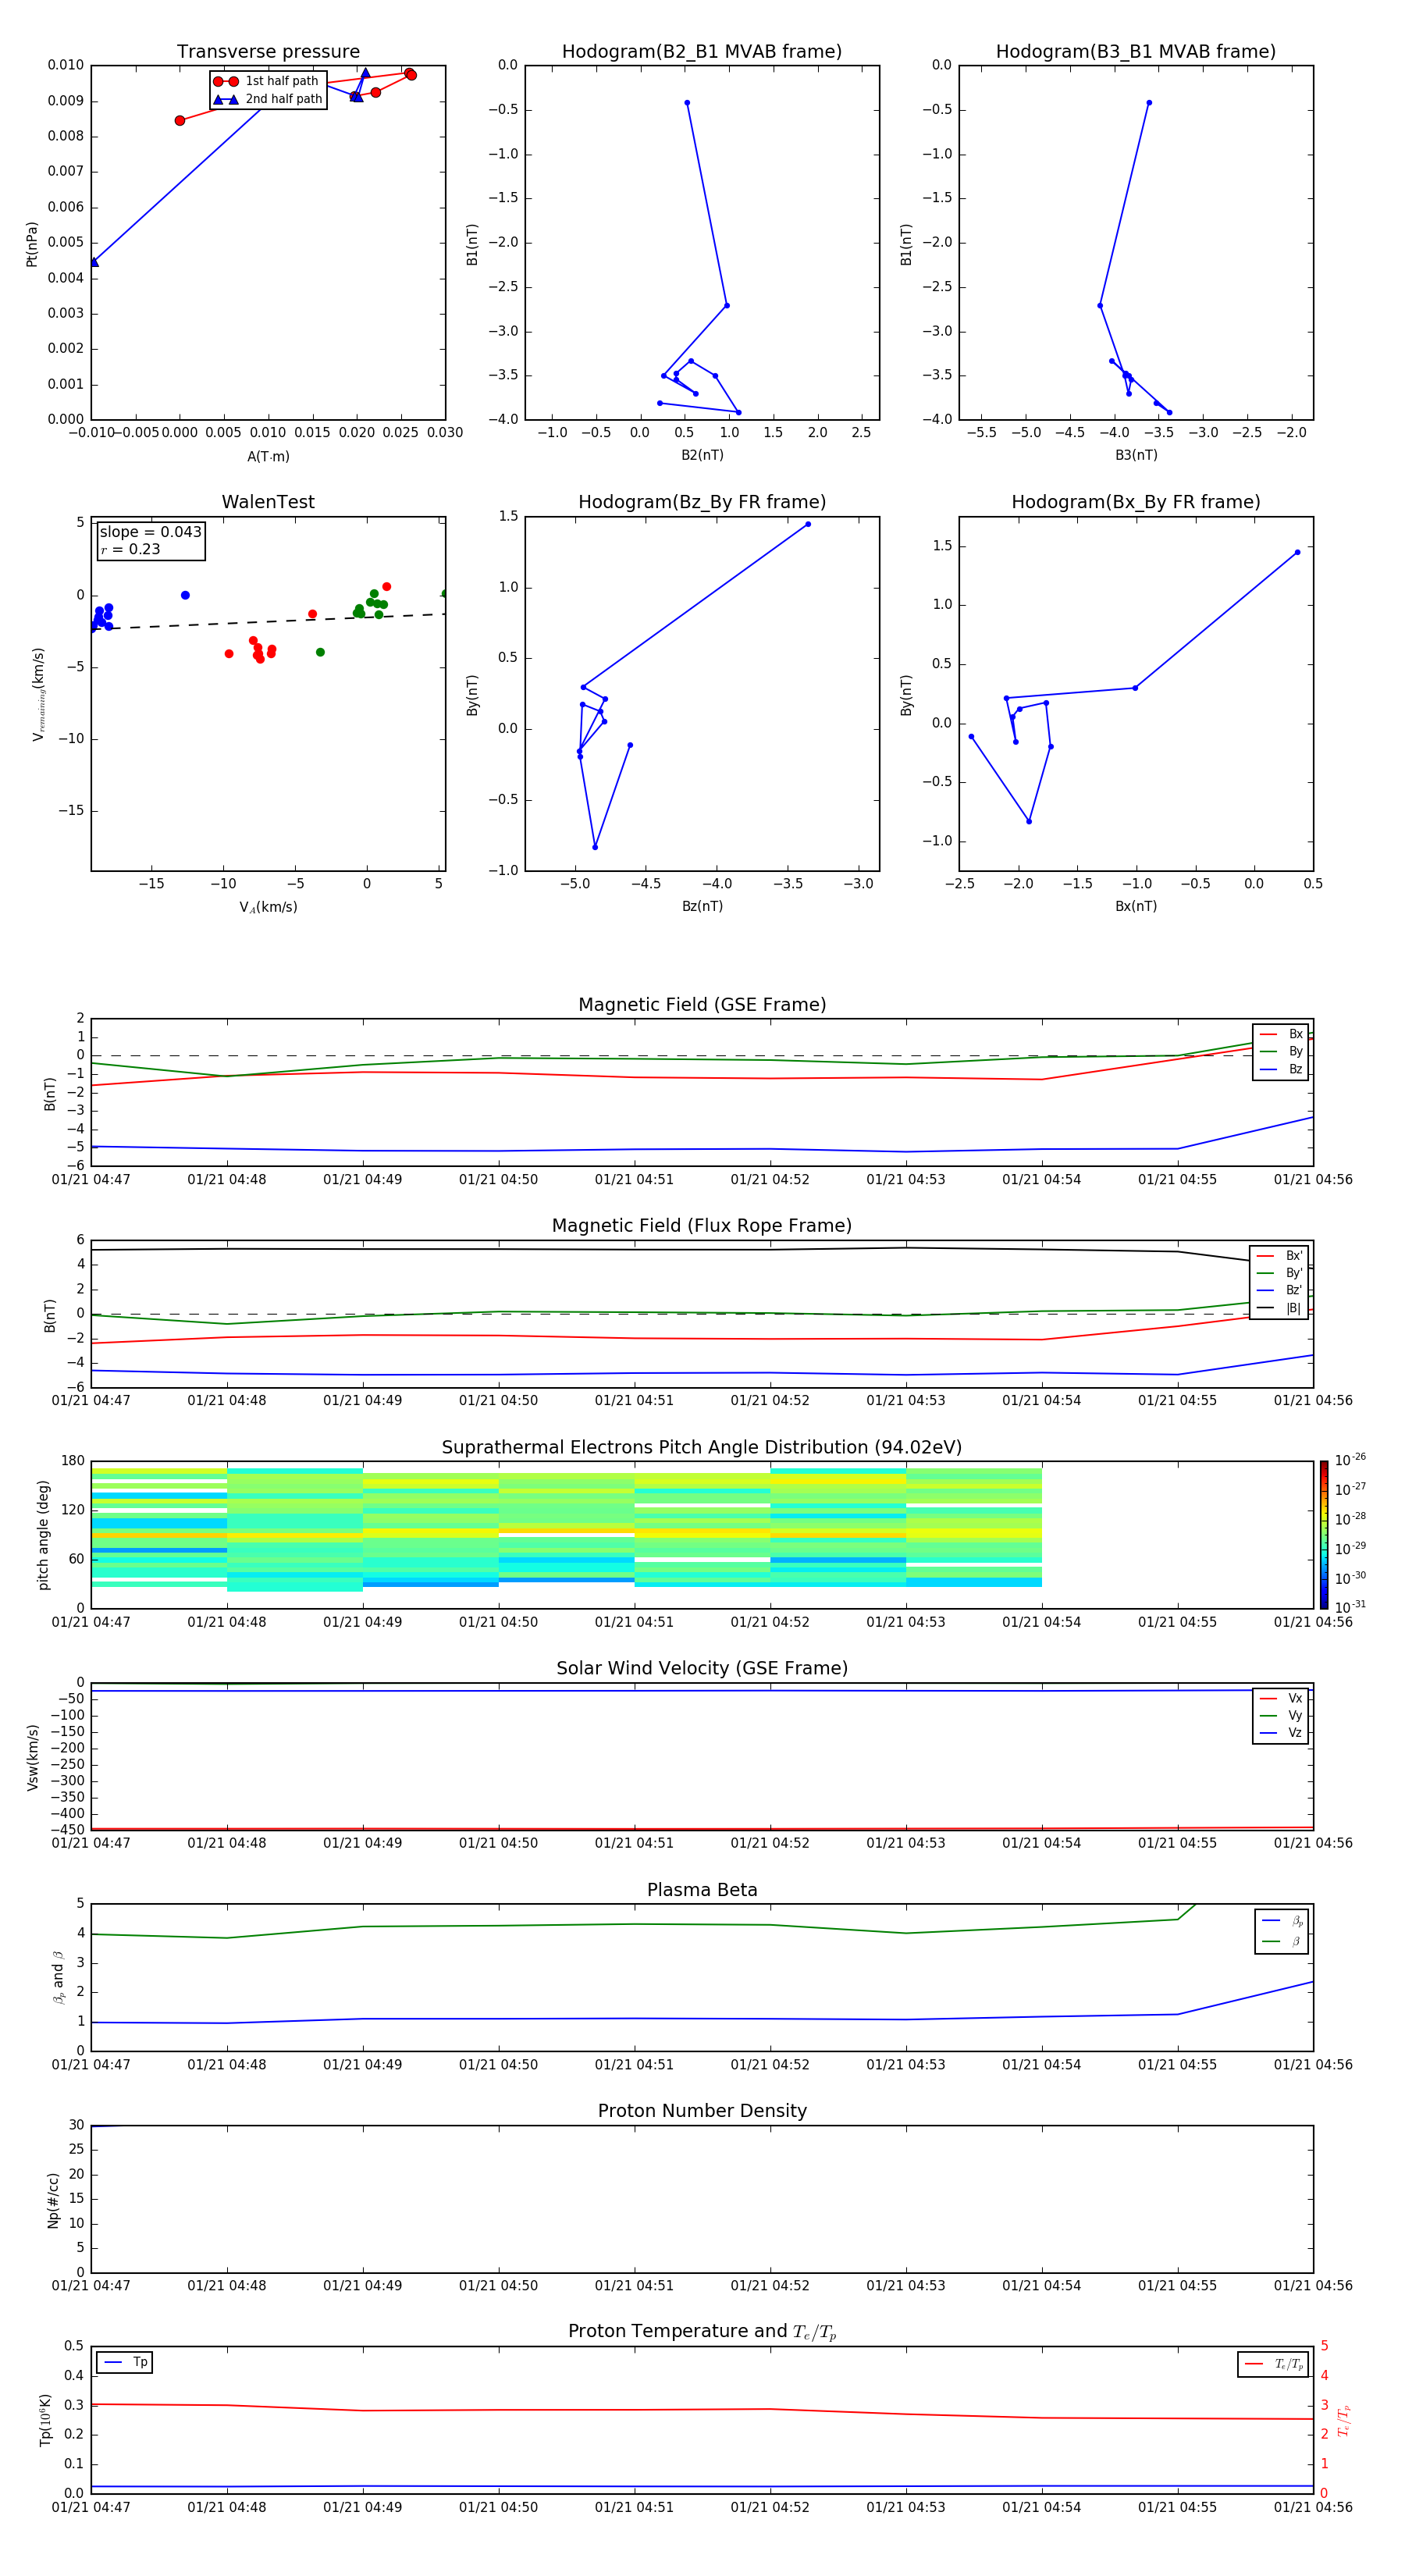Click the 'Hodogram(Bz_By FR frame)' title
1405x2576 pixels.
pos(702,502)
